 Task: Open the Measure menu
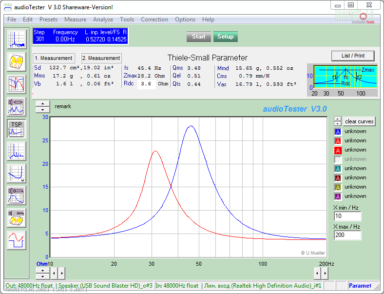tap(75, 20)
